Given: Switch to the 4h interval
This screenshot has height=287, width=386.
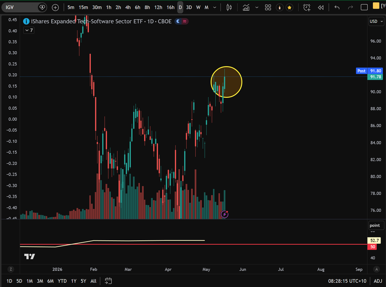Looking at the screenshot, I should (128, 7).
